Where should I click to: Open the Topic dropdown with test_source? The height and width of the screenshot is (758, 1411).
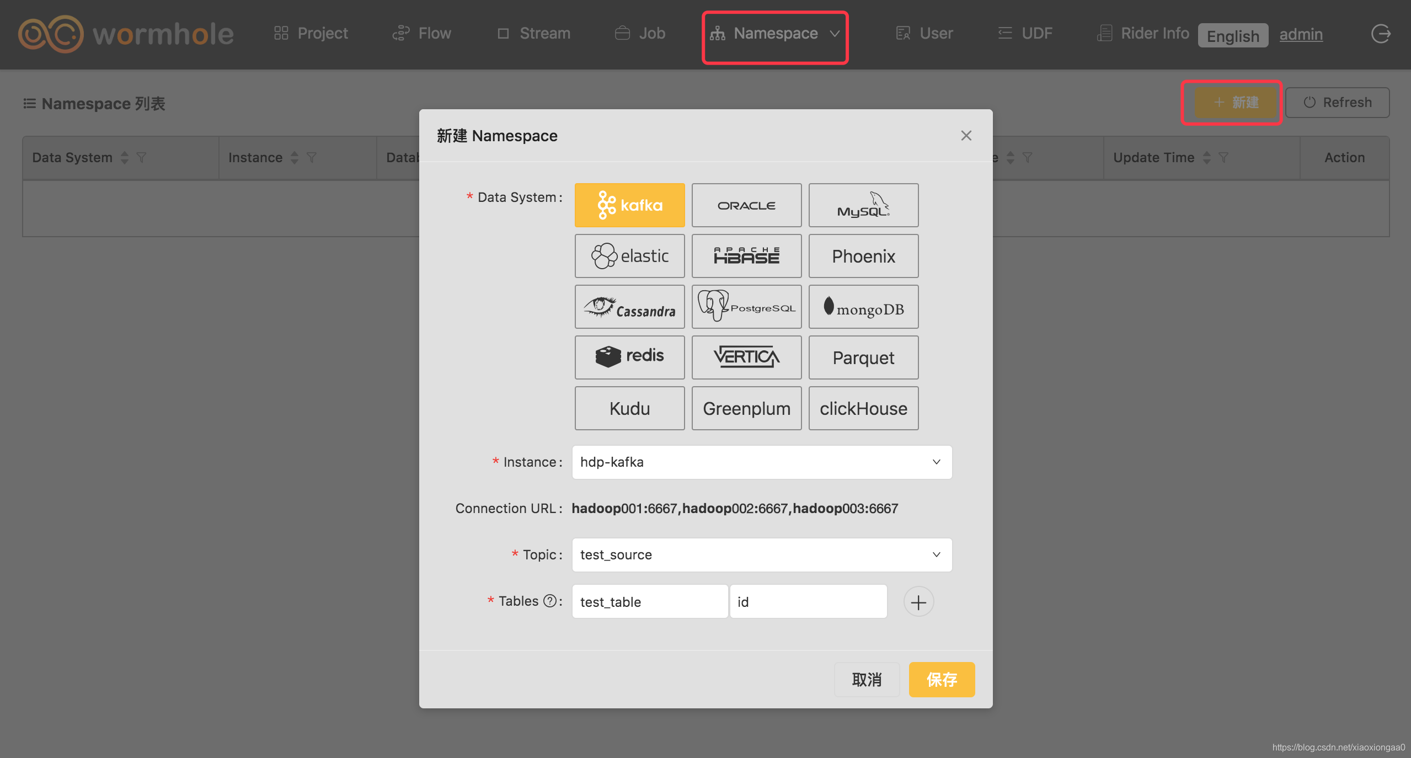click(x=762, y=555)
